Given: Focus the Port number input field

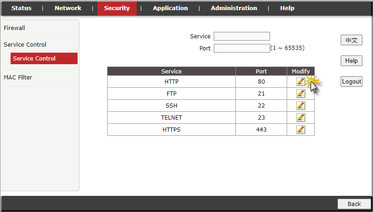Looking at the screenshot, I should point(241,48).
